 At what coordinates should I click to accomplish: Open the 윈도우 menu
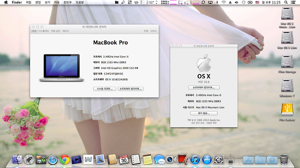click(68, 2)
